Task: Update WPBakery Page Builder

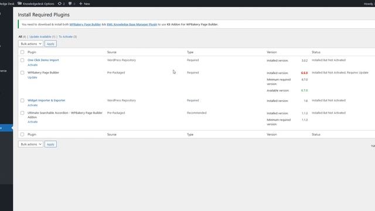Action: click(32, 77)
